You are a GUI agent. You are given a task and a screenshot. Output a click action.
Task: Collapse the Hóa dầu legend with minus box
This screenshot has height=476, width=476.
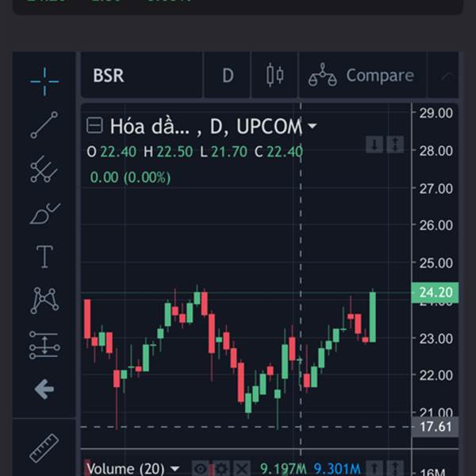pyautogui.click(x=94, y=125)
